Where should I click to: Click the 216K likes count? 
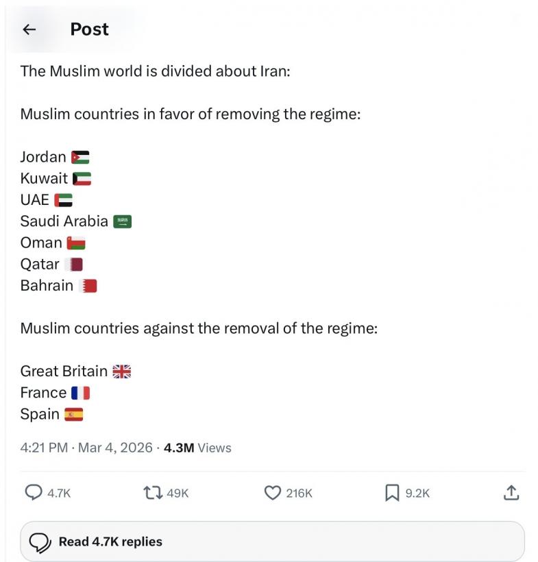click(299, 493)
